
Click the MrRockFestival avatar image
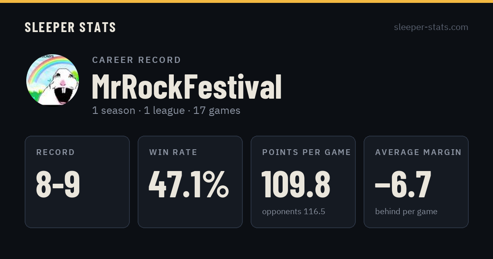53,80
